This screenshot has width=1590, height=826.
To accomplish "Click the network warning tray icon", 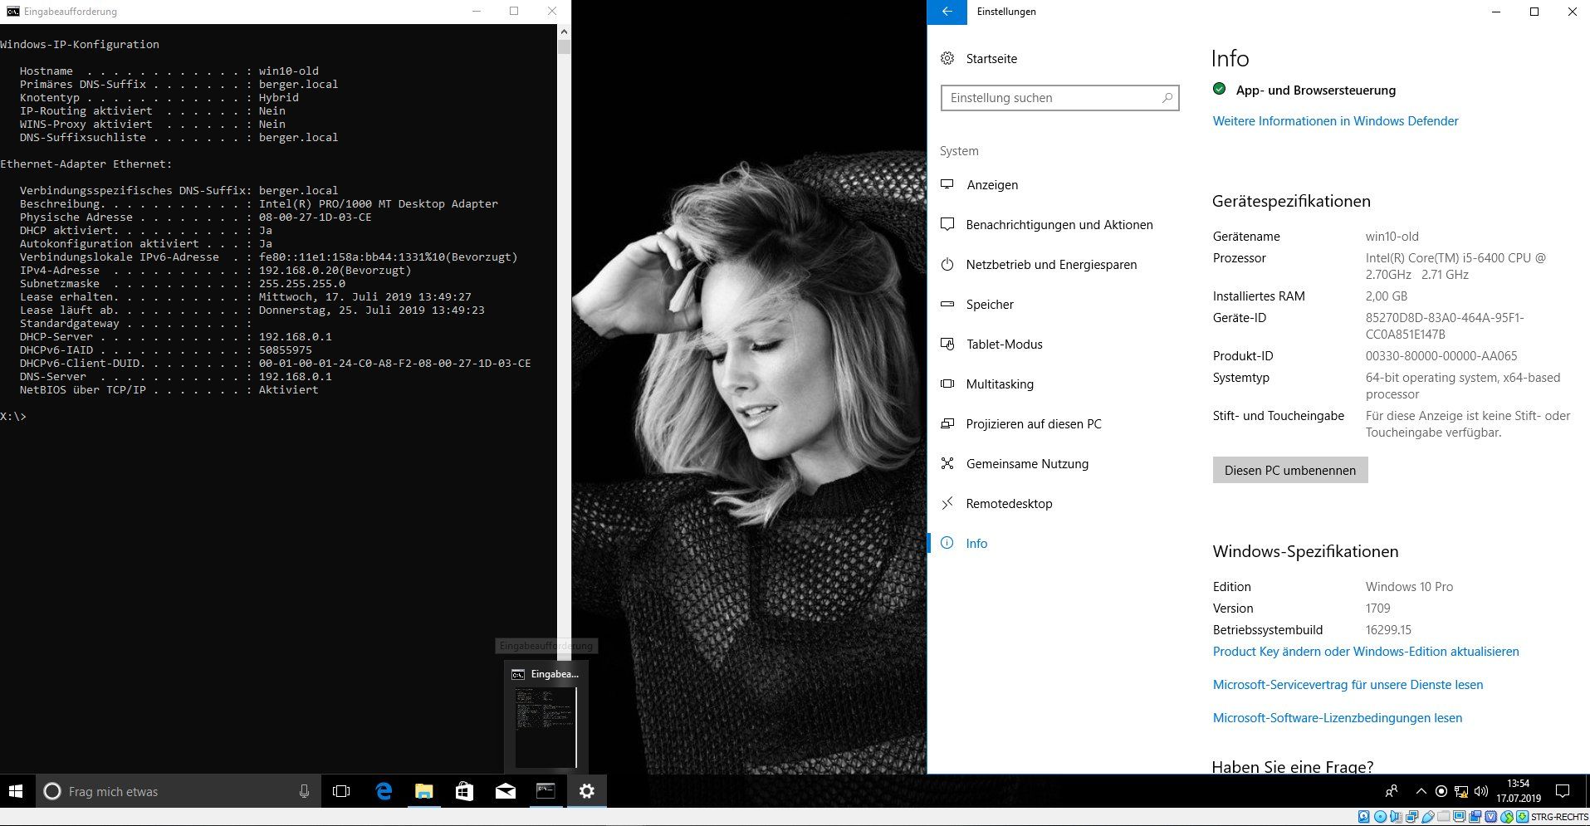I will click(x=1461, y=791).
